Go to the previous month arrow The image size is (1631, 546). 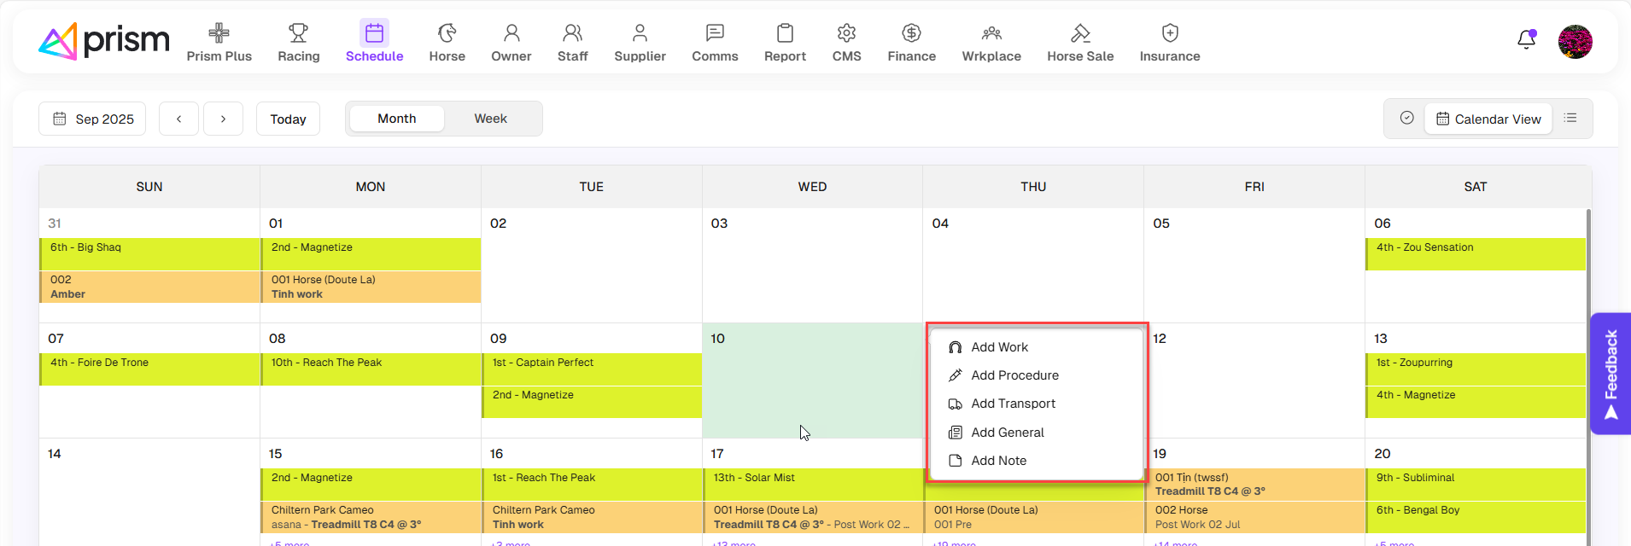point(178,119)
